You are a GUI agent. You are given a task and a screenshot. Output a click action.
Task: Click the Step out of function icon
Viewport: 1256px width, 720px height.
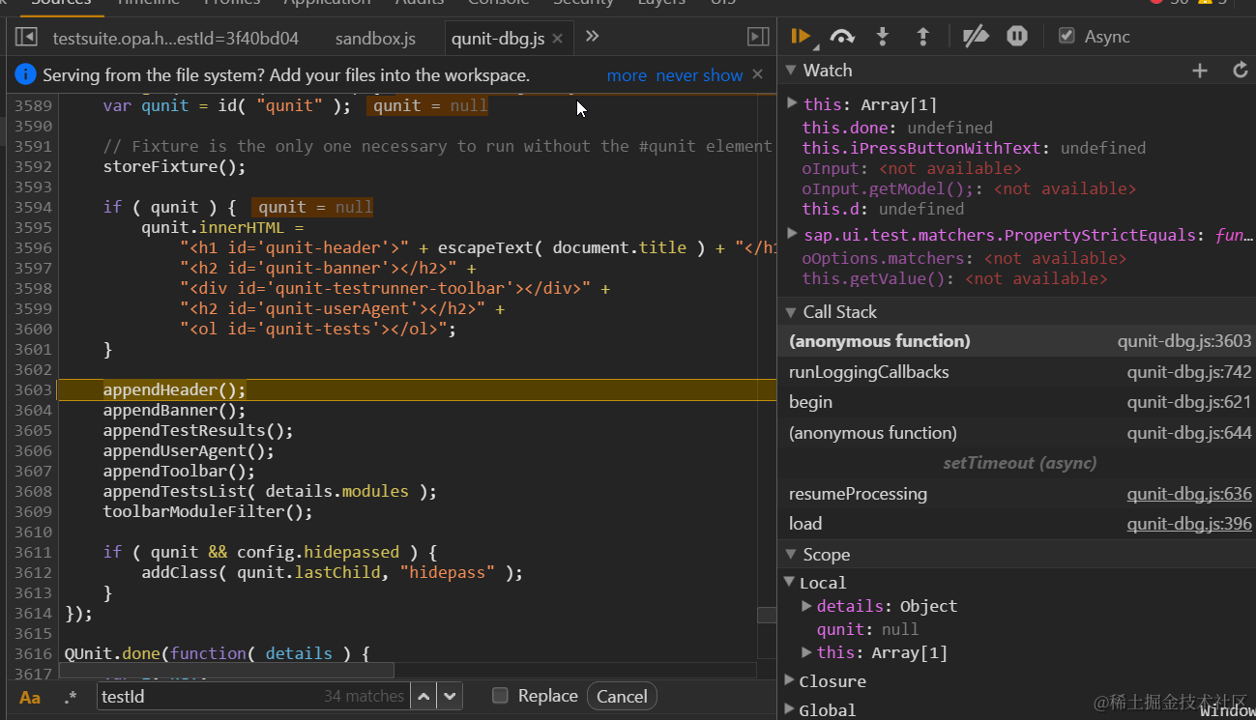pos(922,37)
